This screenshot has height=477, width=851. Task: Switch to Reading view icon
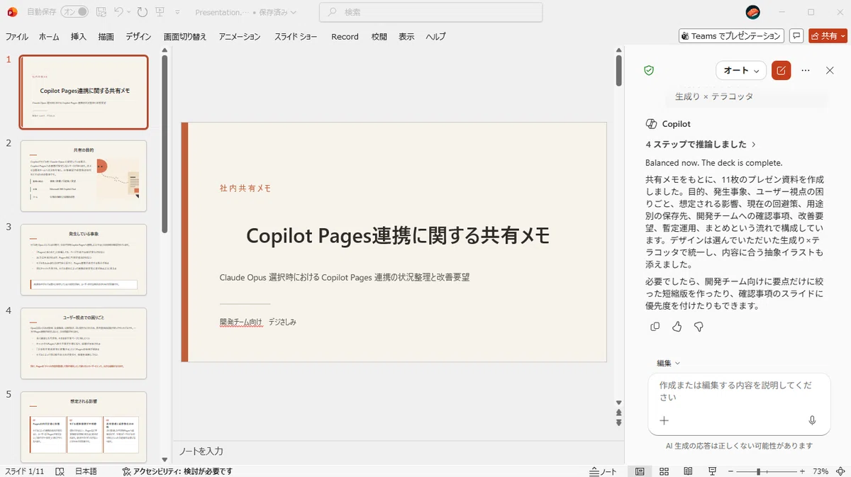(x=688, y=471)
